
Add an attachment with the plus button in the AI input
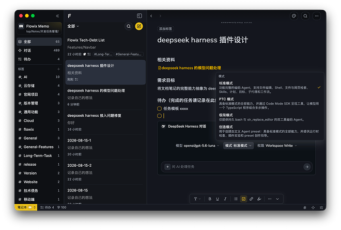coord(167,167)
